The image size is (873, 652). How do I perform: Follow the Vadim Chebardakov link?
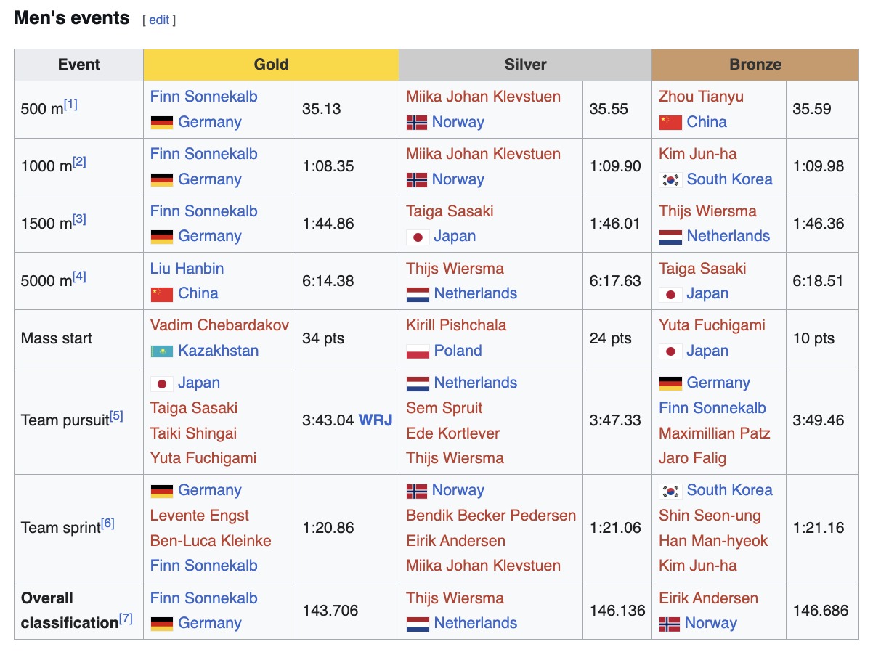click(x=219, y=325)
